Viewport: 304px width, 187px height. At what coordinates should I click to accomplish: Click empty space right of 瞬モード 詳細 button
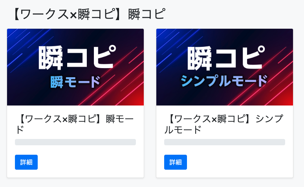(90, 162)
